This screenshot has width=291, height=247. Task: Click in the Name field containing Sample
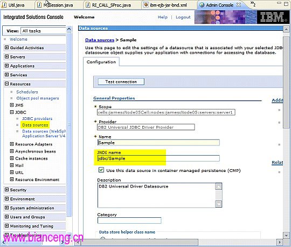point(158,143)
